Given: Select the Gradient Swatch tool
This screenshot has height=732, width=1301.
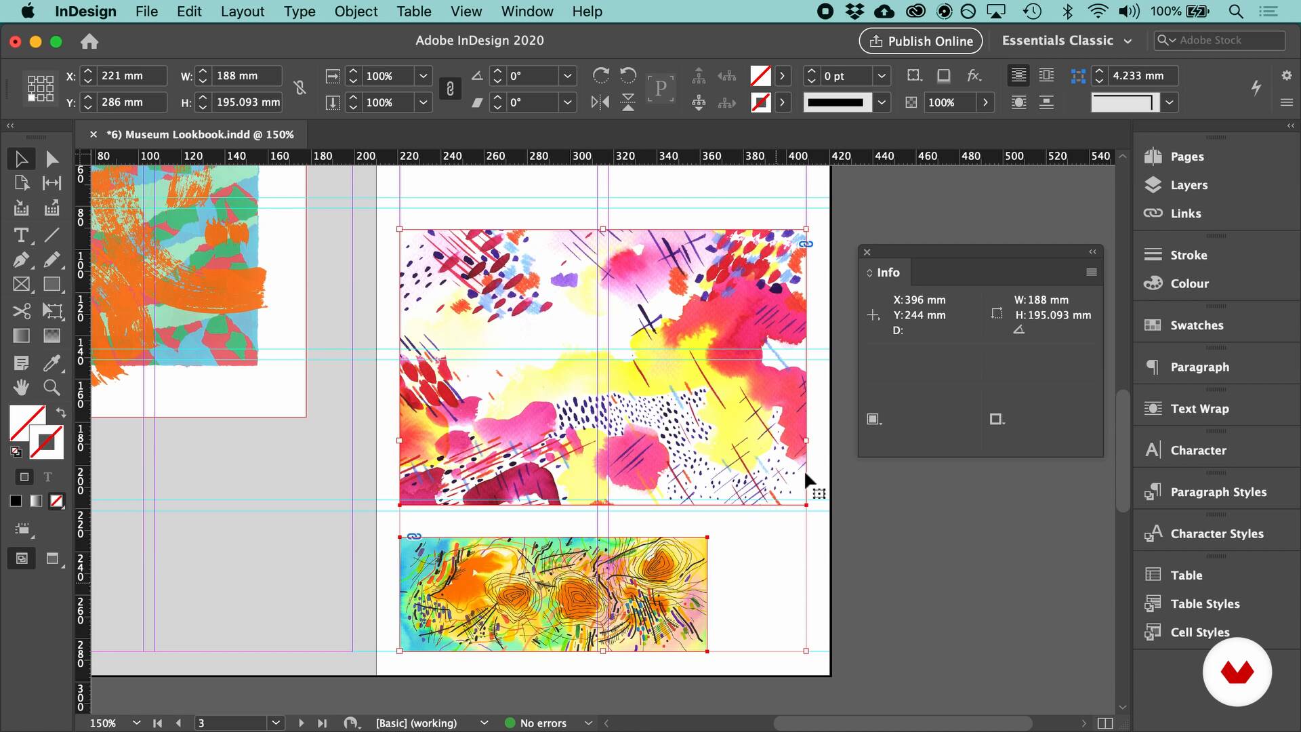Looking at the screenshot, I should pyautogui.click(x=21, y=335).
